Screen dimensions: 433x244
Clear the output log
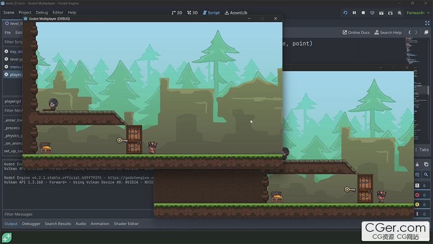pyautogui.click(x=417, y=164)
